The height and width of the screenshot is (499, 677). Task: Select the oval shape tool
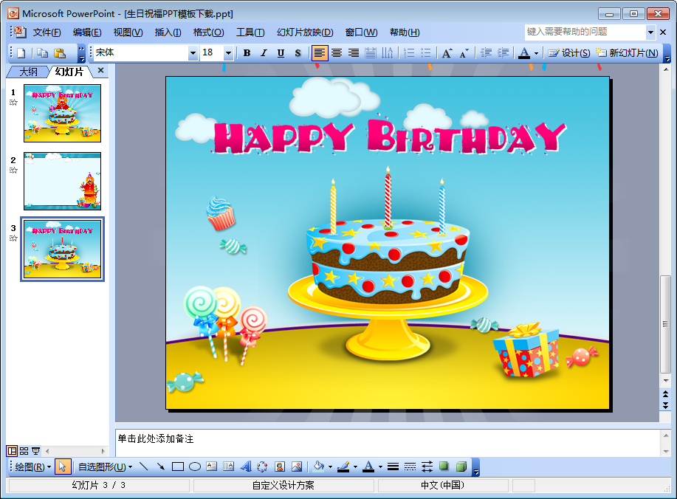click(x=195, y=467)
